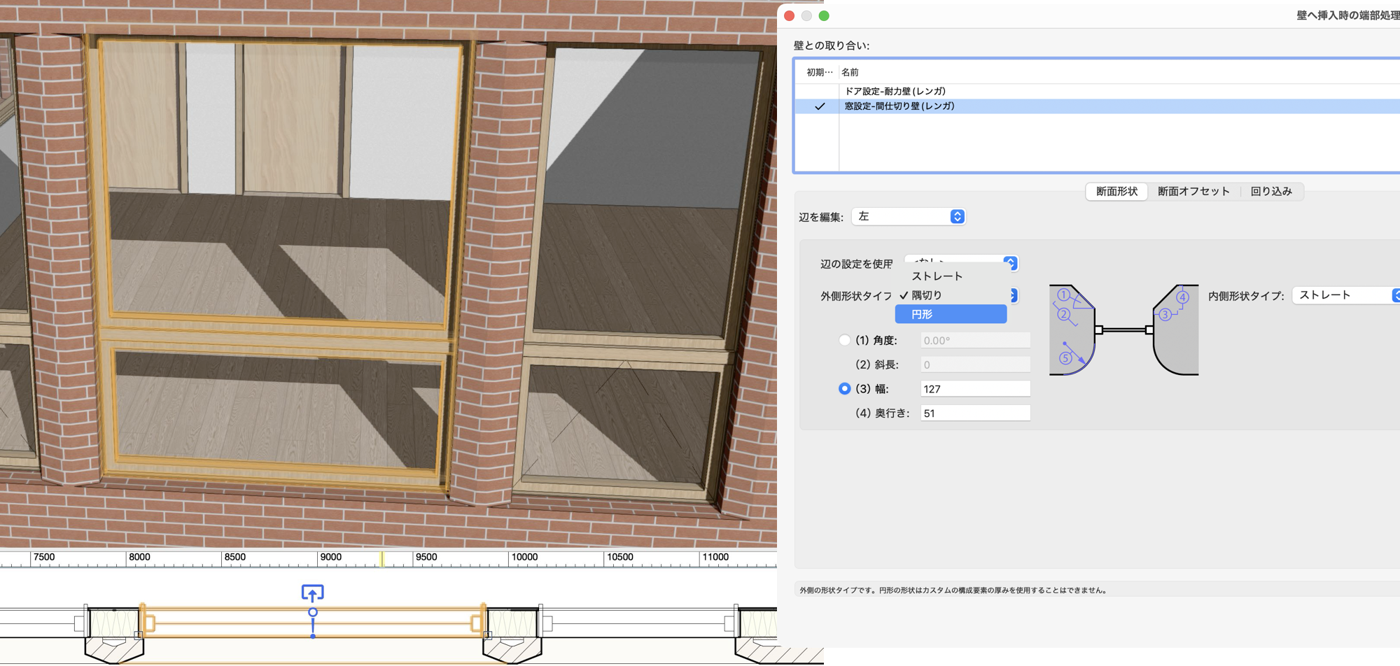
Task: Click the (3) 幅 field containing 127
Action: click(975, 389)
